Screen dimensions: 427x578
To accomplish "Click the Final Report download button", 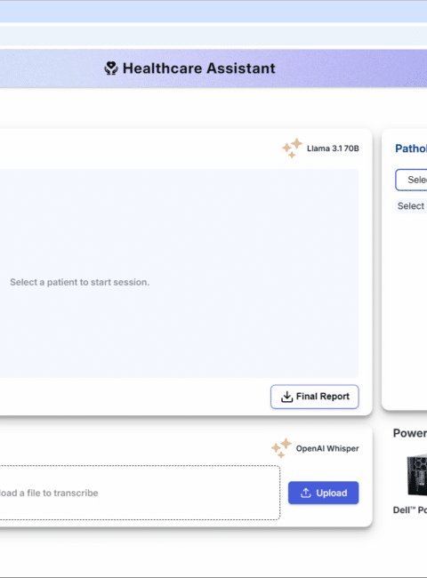I will [315, 397].
